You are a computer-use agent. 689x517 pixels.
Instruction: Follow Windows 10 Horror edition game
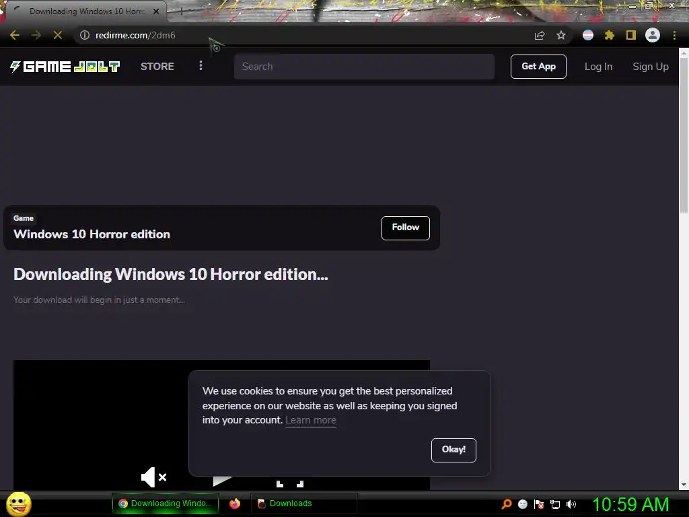[405, 228]
